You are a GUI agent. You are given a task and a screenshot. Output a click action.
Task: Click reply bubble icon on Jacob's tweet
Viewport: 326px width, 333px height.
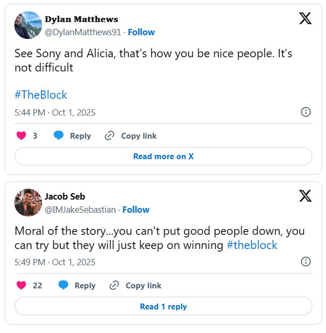point(64,285)
